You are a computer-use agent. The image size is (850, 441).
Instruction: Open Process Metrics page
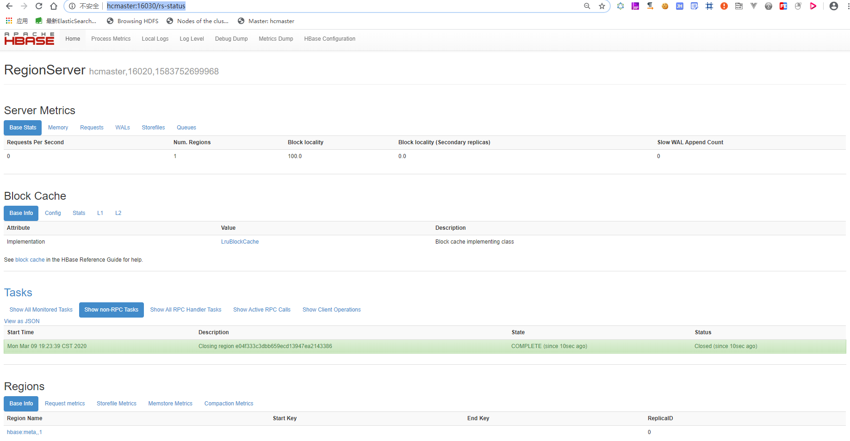pos(111,39)
